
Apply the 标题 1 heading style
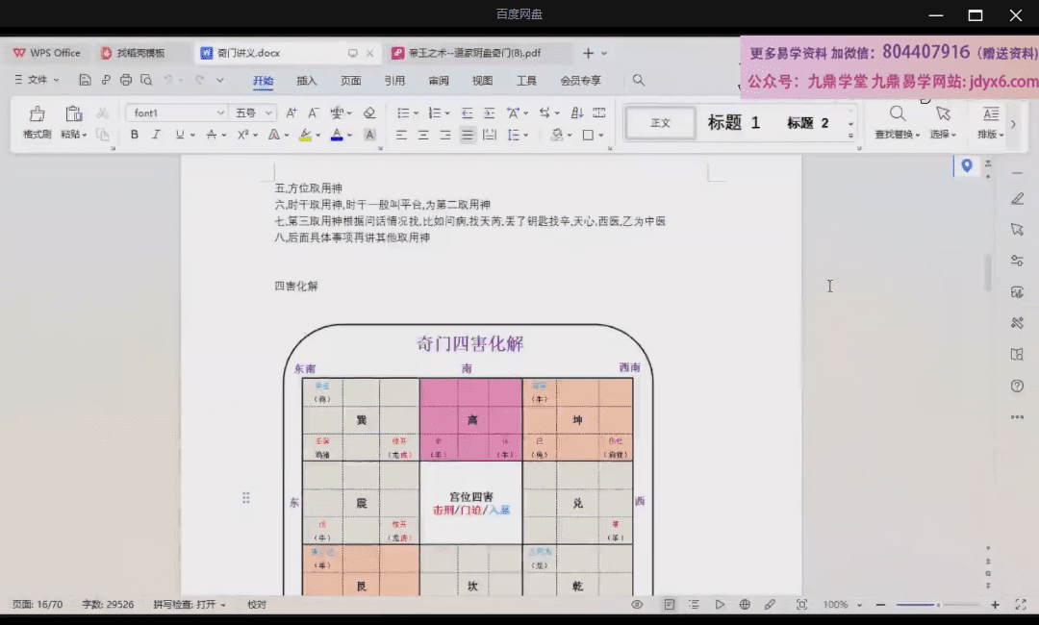734,123
